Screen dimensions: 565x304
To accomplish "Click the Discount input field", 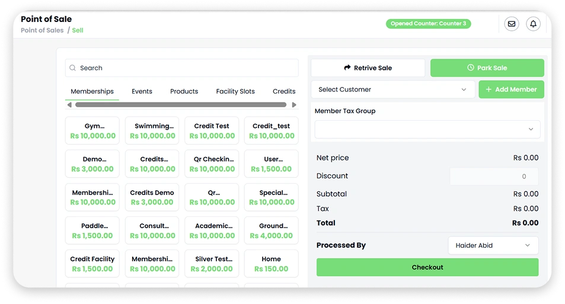I will tap(494, 176).
